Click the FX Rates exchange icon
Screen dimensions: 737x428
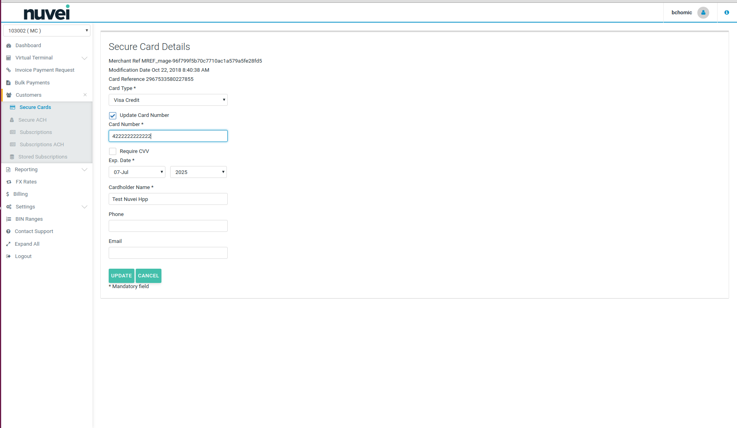(9, 182)
